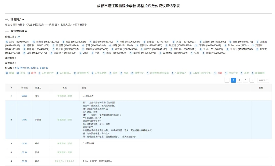Open the 50条/页 page size dropdown
The image size is (275, 166).
(263, 80)
